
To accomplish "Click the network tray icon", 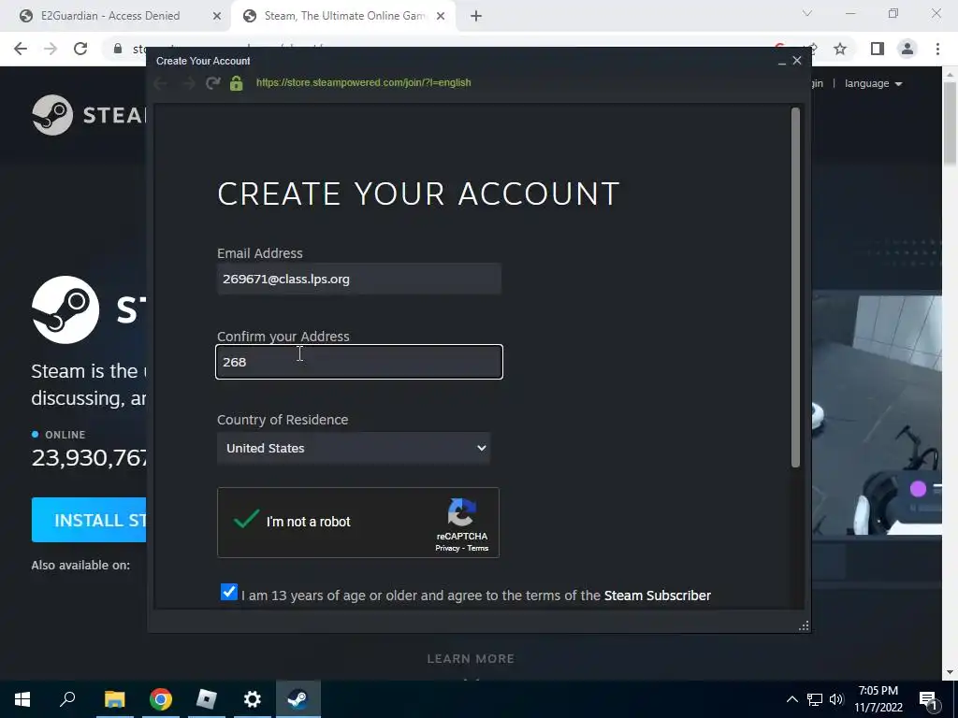I will (815, 699).
